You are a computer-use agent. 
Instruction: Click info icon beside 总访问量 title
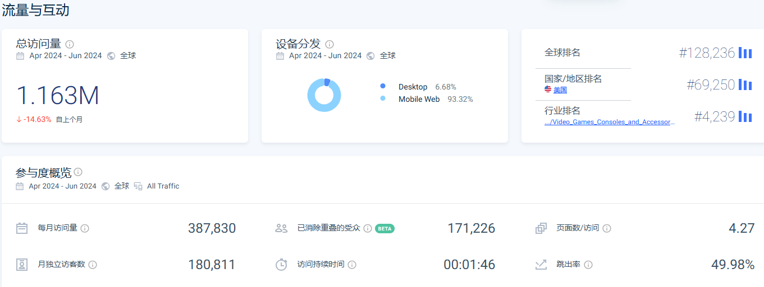tap(70, 44)
